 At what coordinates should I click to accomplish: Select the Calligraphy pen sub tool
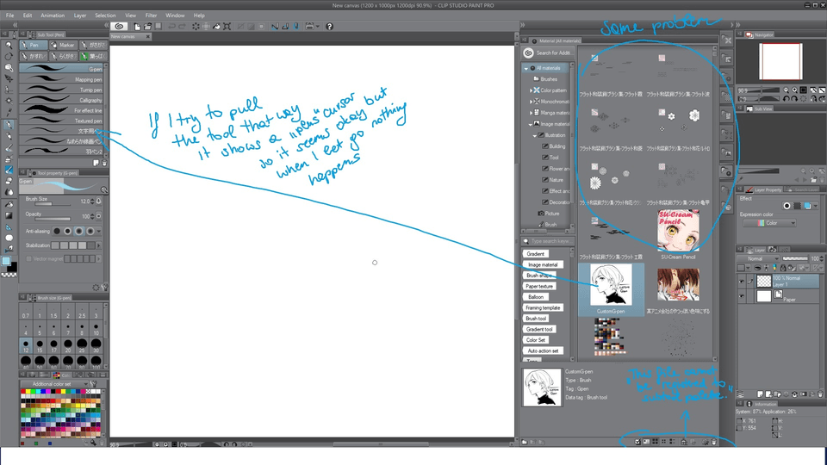[x=61, y=100]
